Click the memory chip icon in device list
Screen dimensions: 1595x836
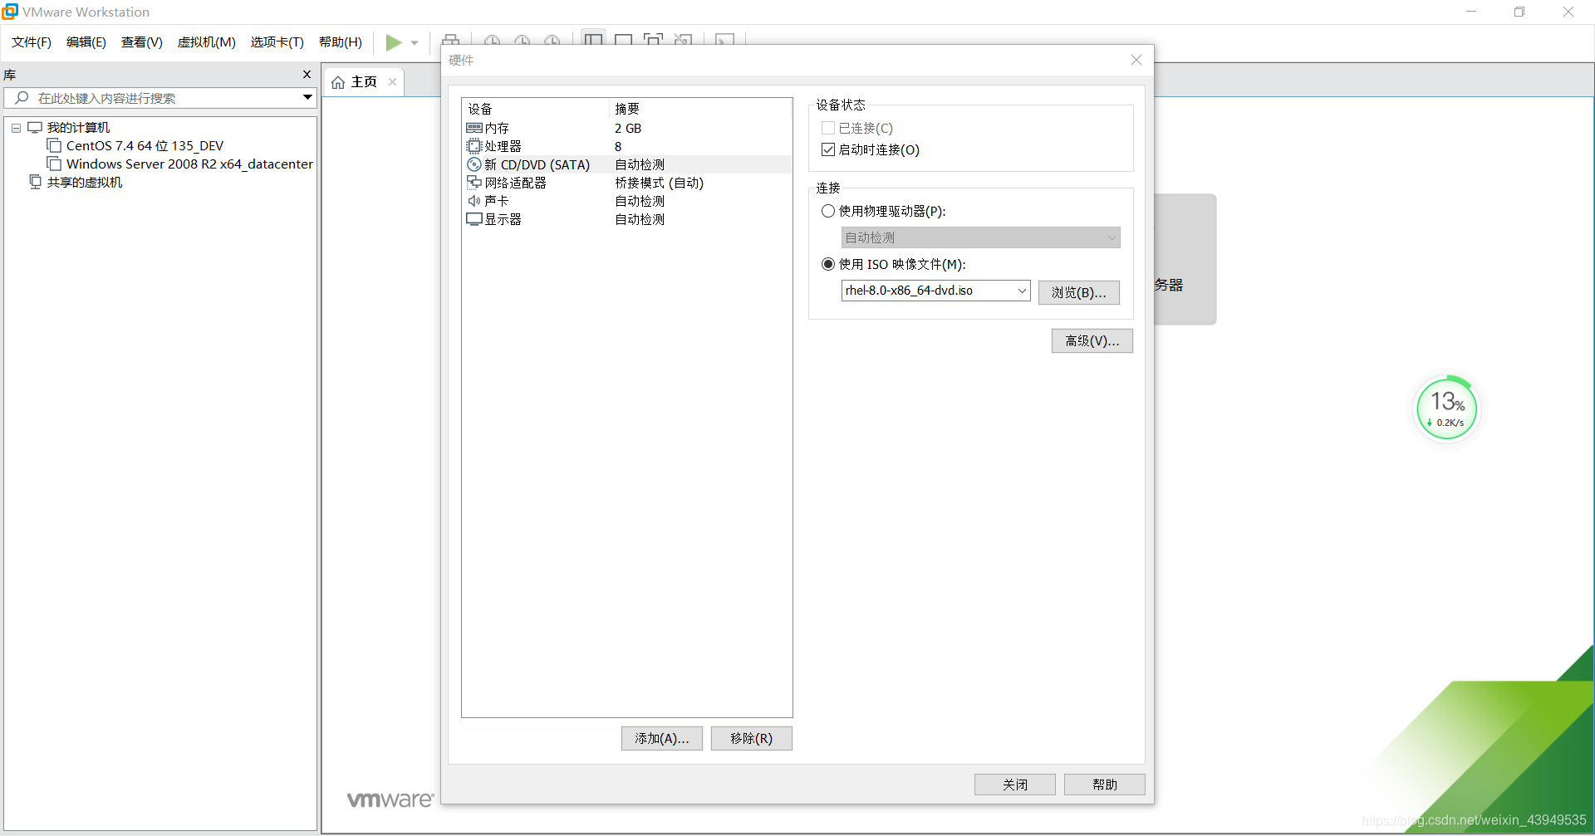click(x=474, y=128)
